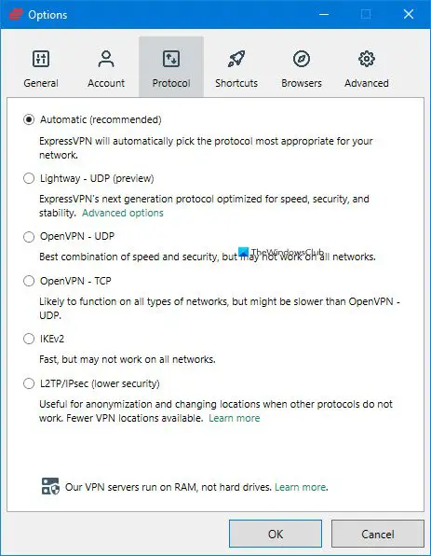Image resolution: width=431 pixels, height=556 pixels.
Task: Open the Browsers compass icon
Action: pyautogui.click(x=302, y=59)
